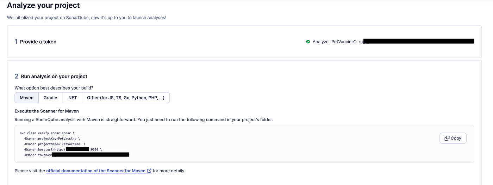This screenshot has height=185, width=493.
Task: Click the external link icon after Scanner for Maven
Action: (149, 171)
